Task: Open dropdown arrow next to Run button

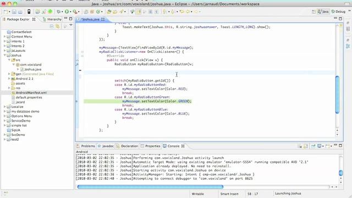Action: pos(70,12)
